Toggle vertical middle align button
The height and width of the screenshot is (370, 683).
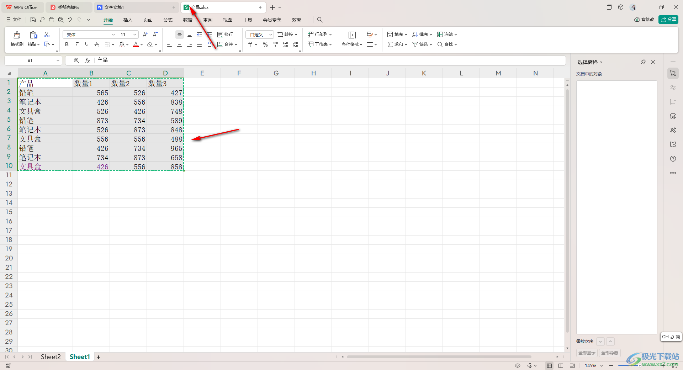(x=180, y=35)
